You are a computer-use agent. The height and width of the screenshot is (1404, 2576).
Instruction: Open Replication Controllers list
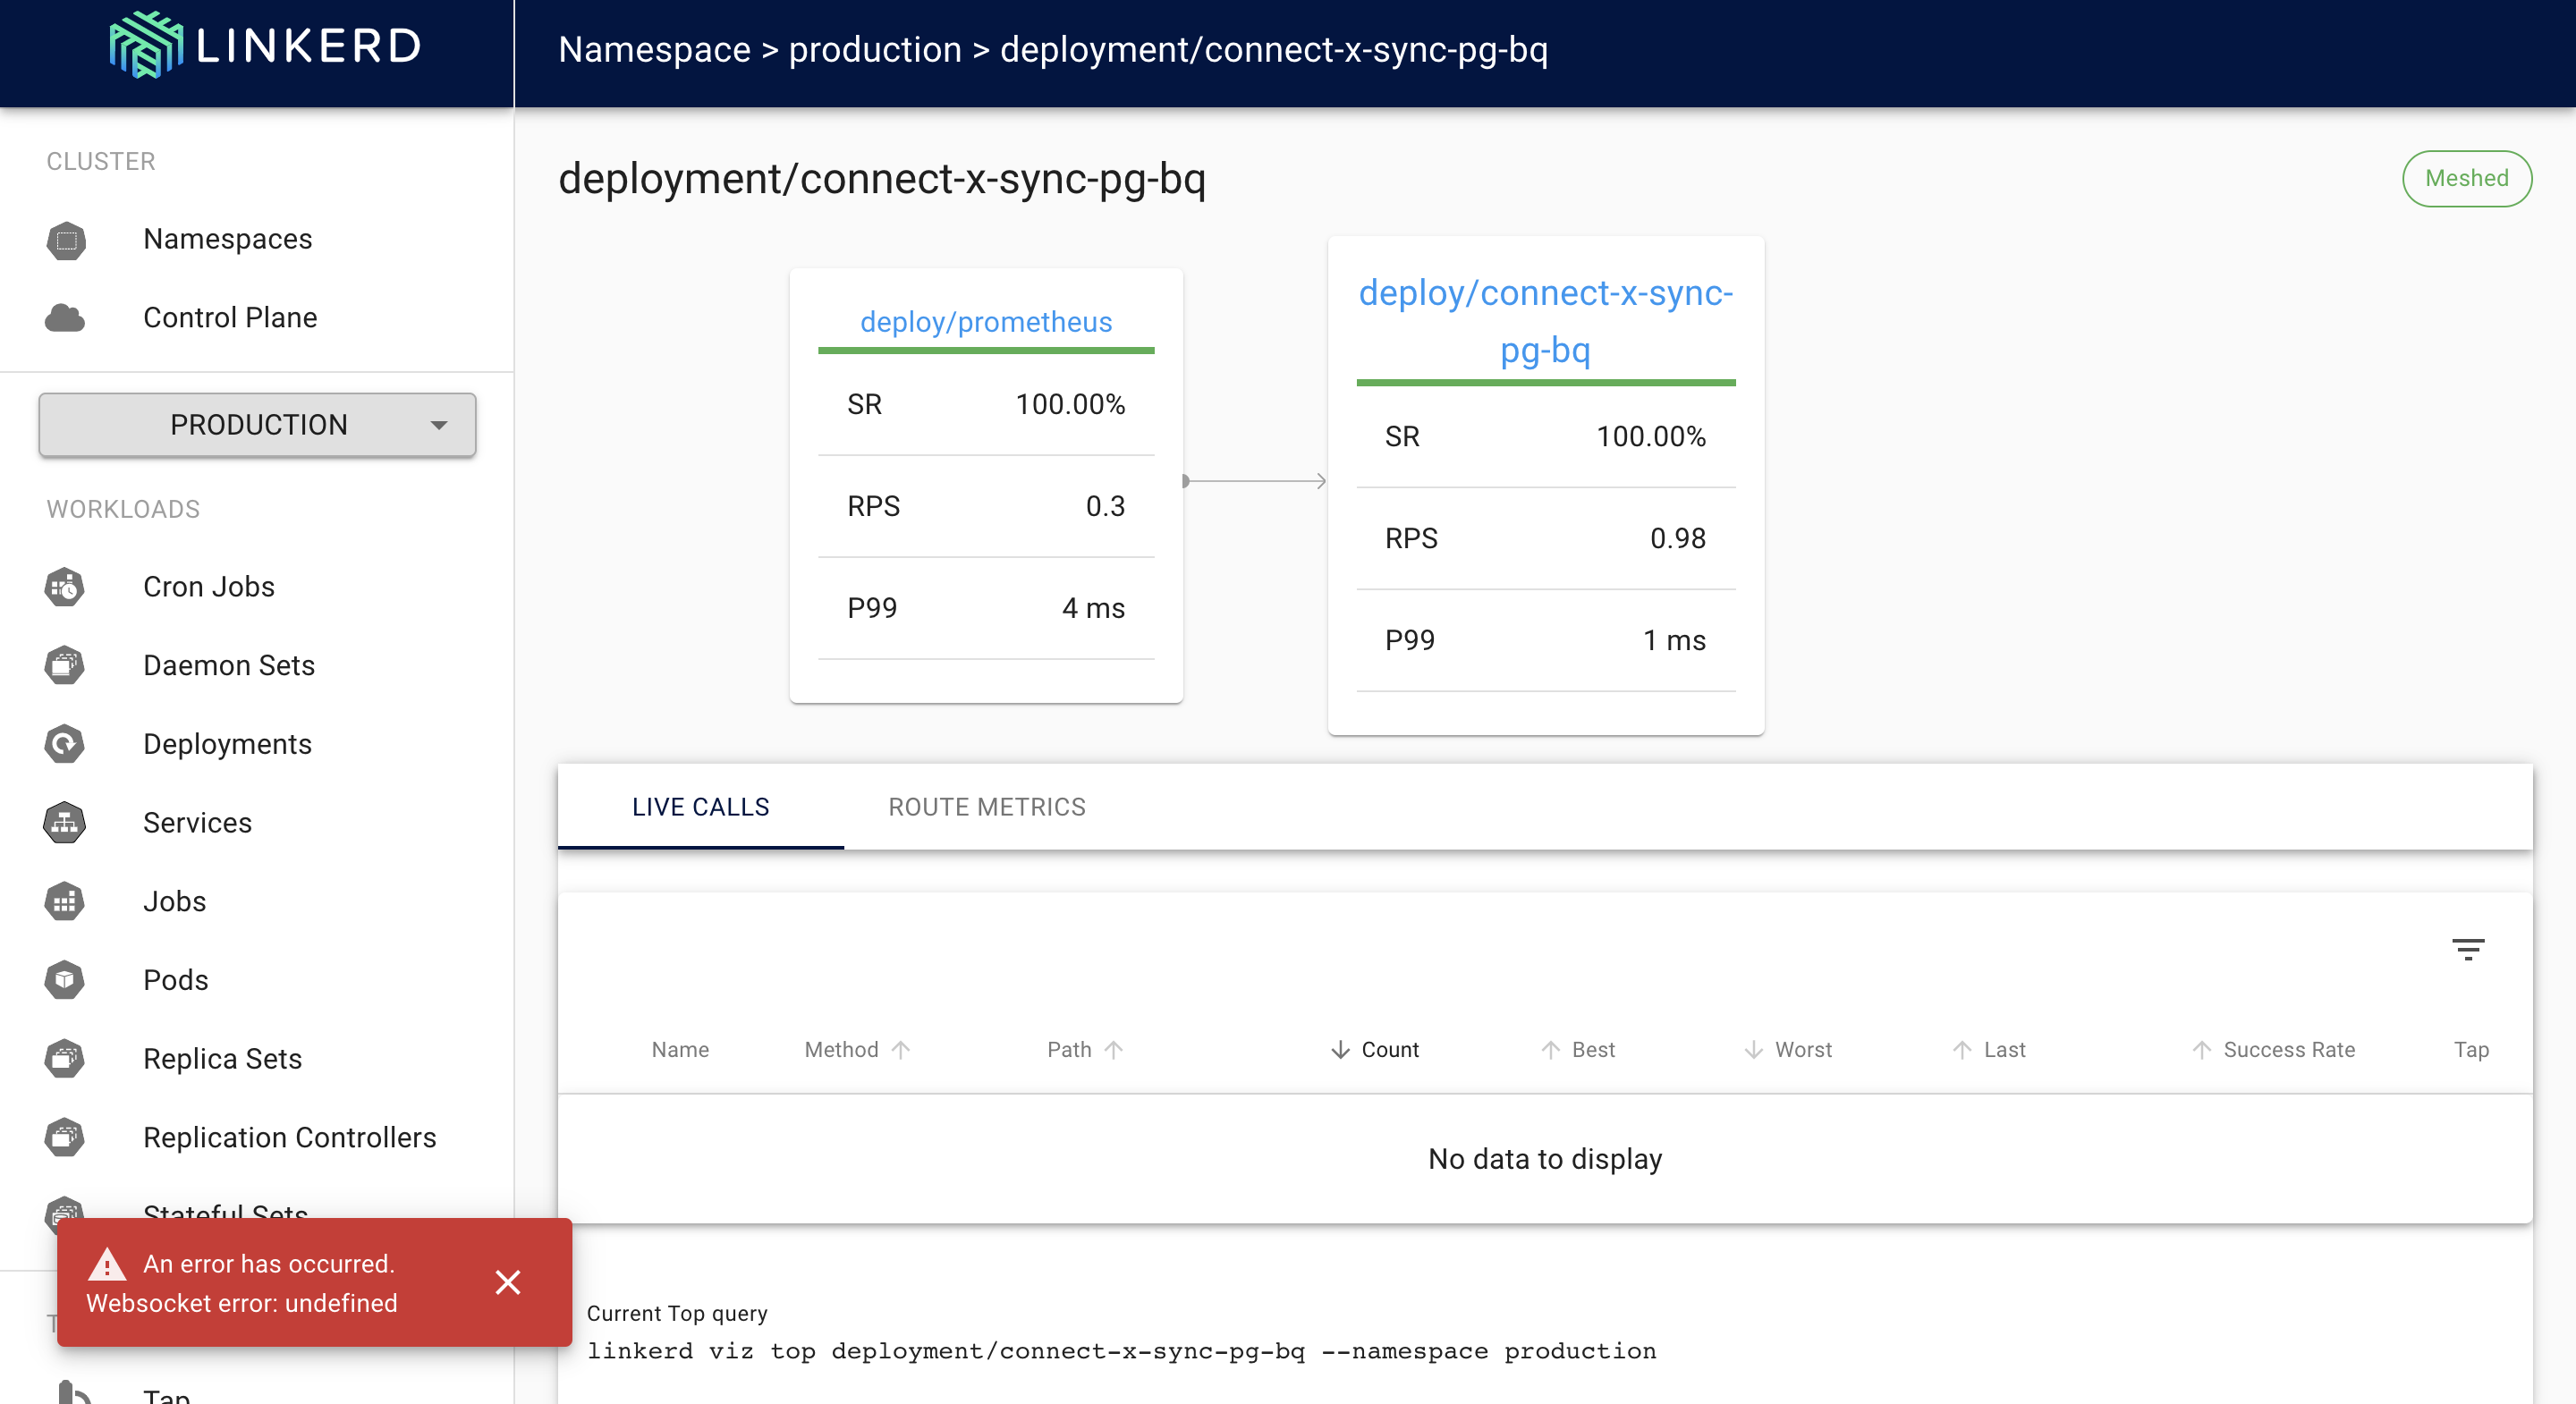pos(290,1138)
